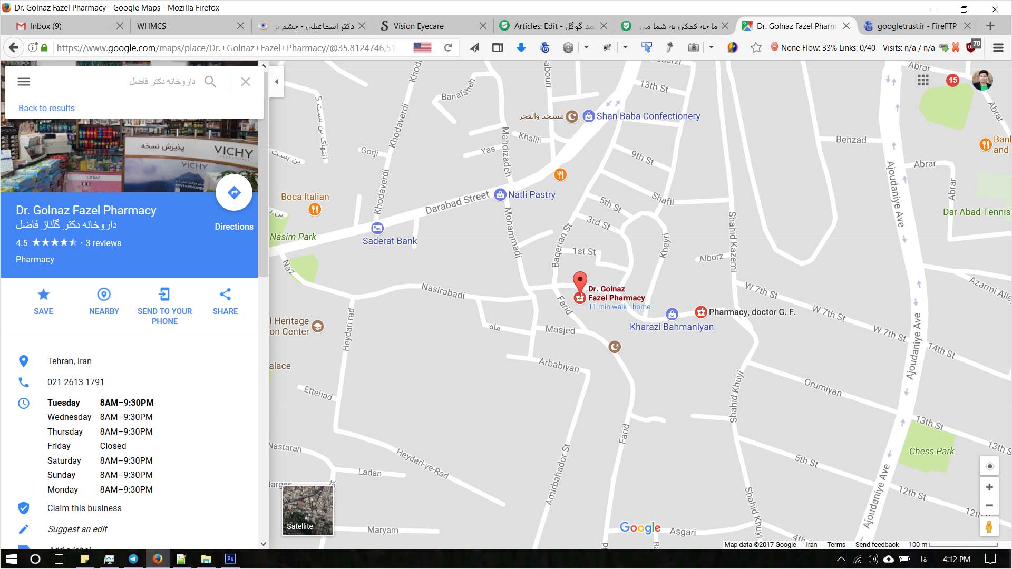Click the Satellite view thumbnail
1012x569 pixels.
[x=308, y=511]
